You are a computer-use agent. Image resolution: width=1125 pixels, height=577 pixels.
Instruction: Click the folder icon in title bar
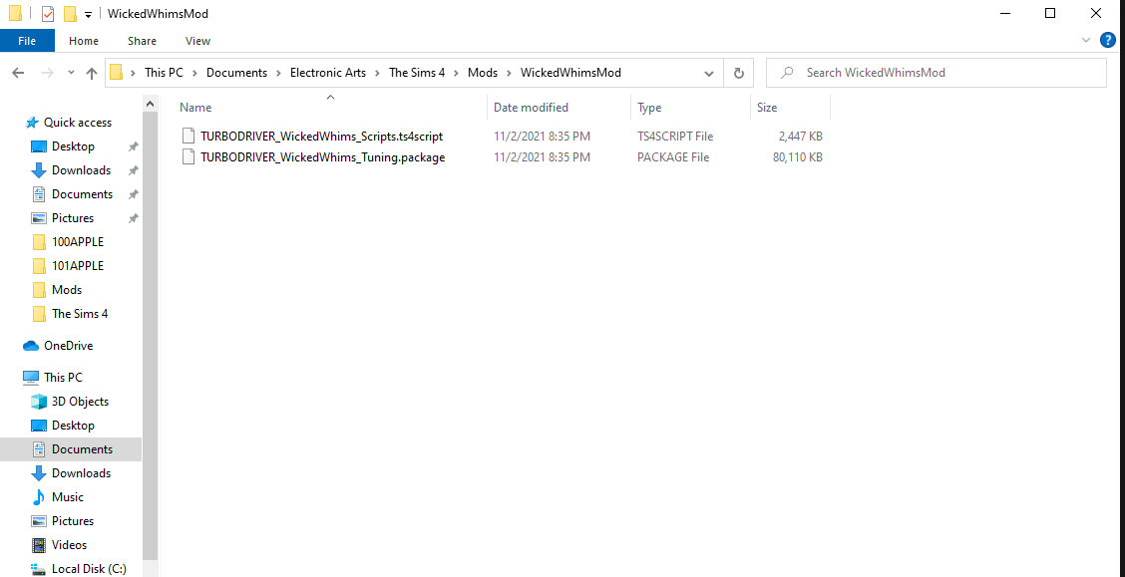[15, 13]
